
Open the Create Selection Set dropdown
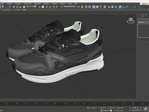70,7
